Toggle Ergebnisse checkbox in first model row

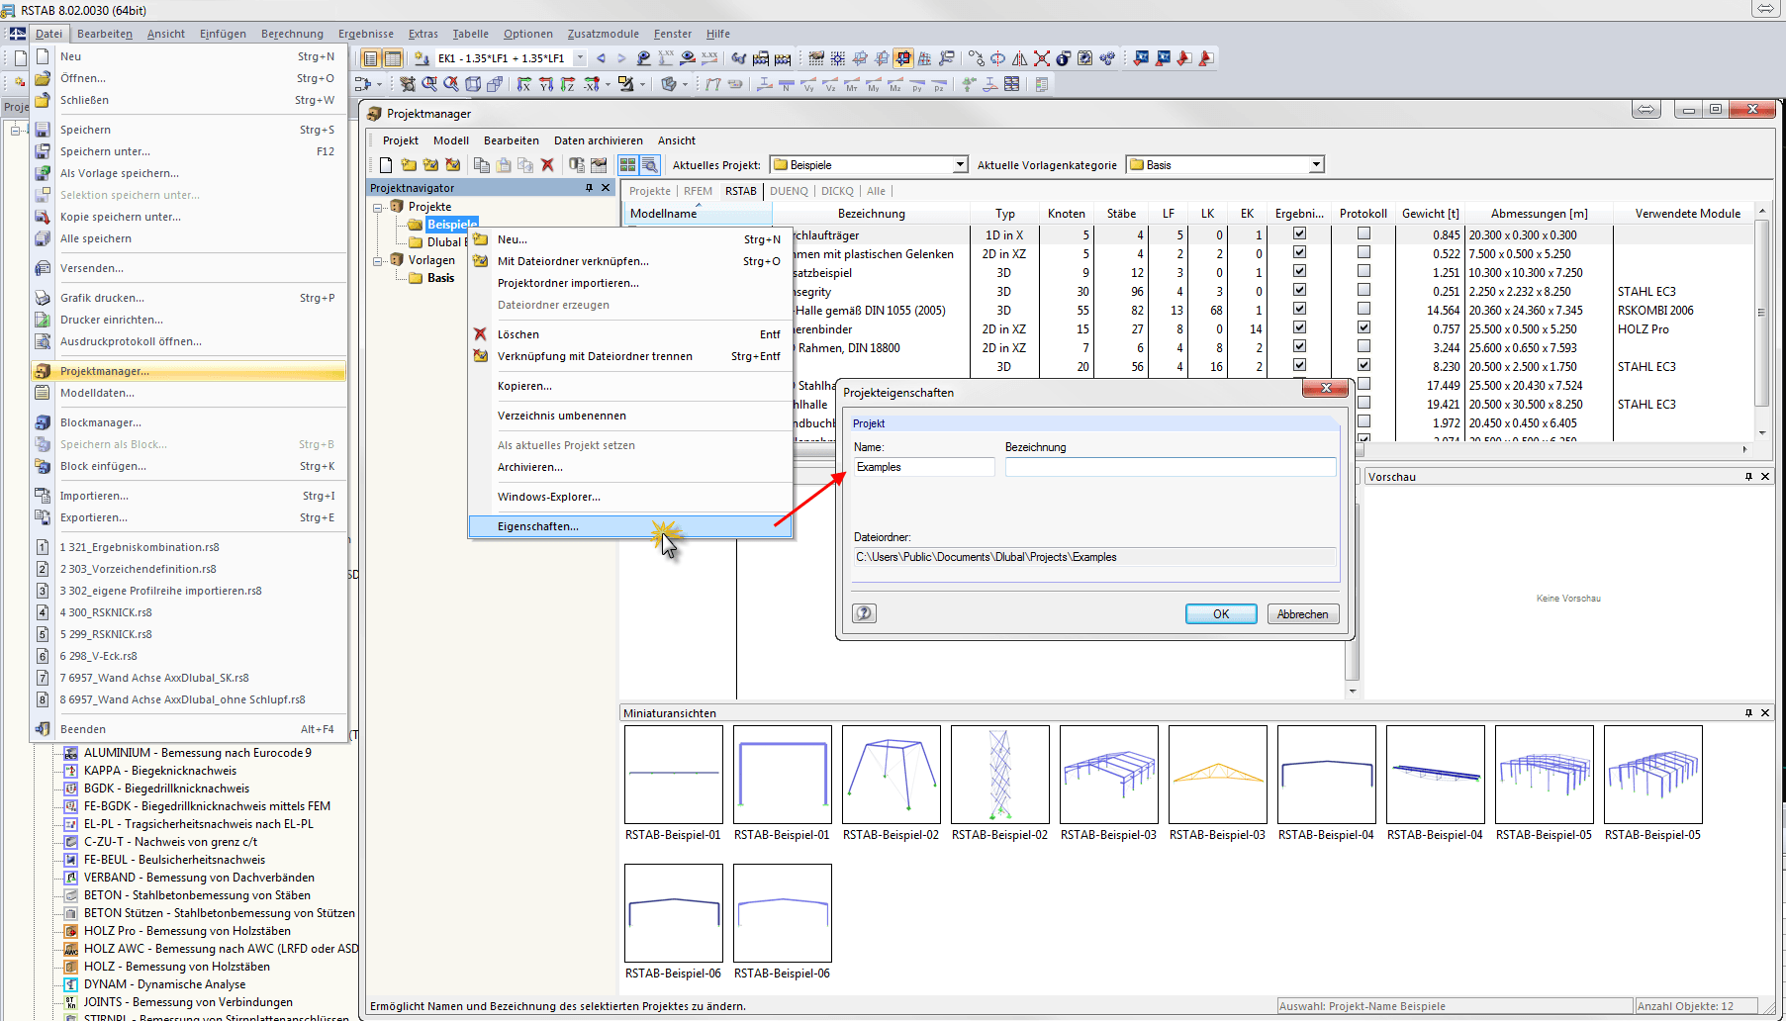[1299, 234]
